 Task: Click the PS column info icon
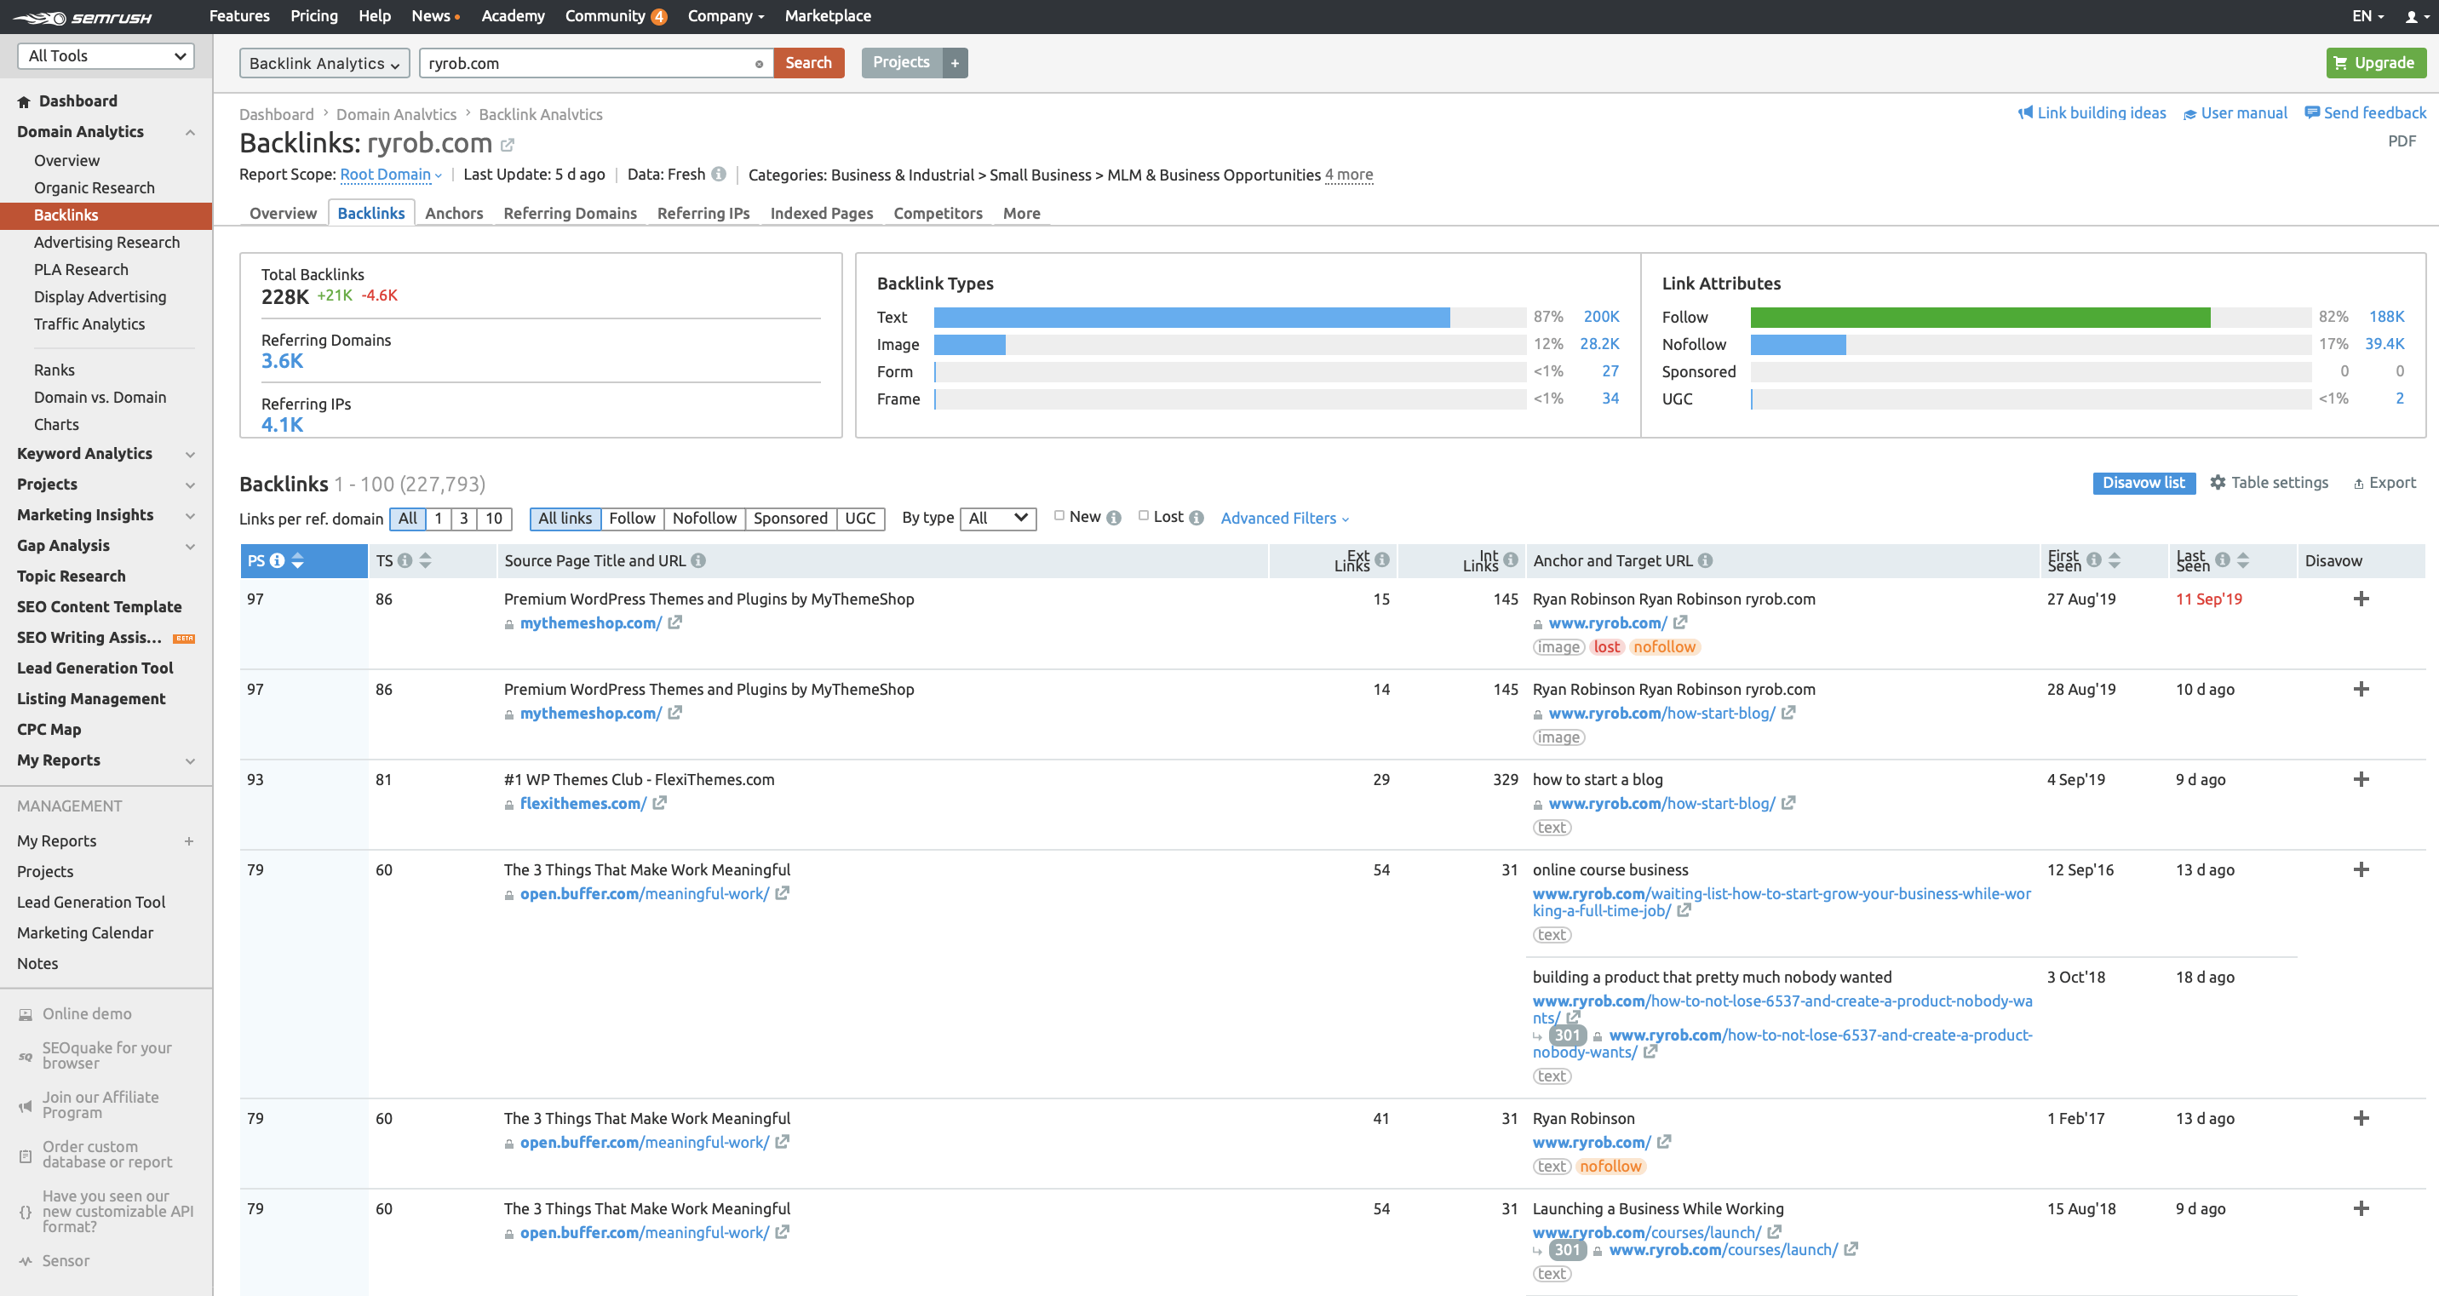(278, 560)
